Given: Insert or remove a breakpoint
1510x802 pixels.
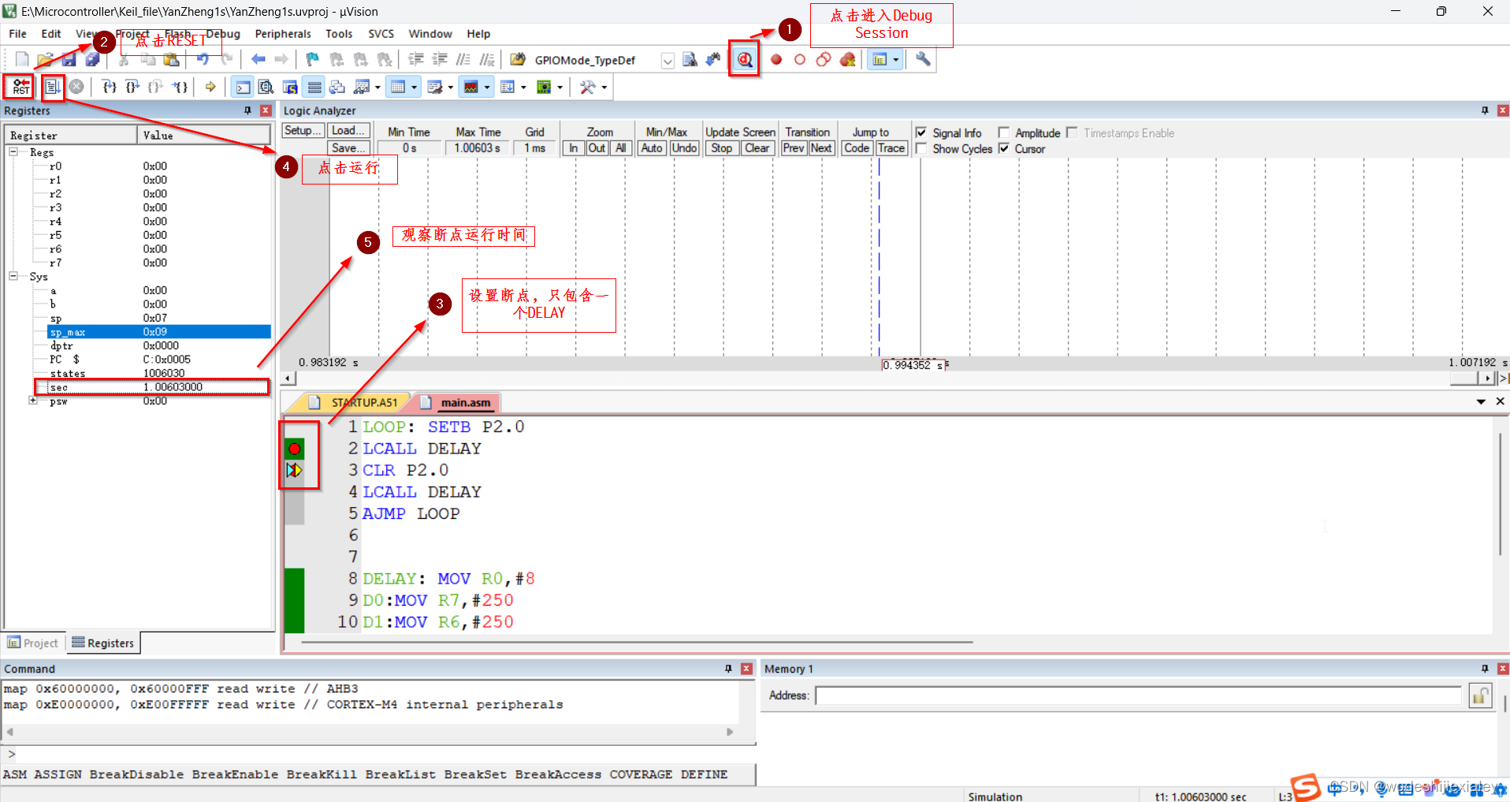Looking at the screenshot, I should tap(776, 60).
